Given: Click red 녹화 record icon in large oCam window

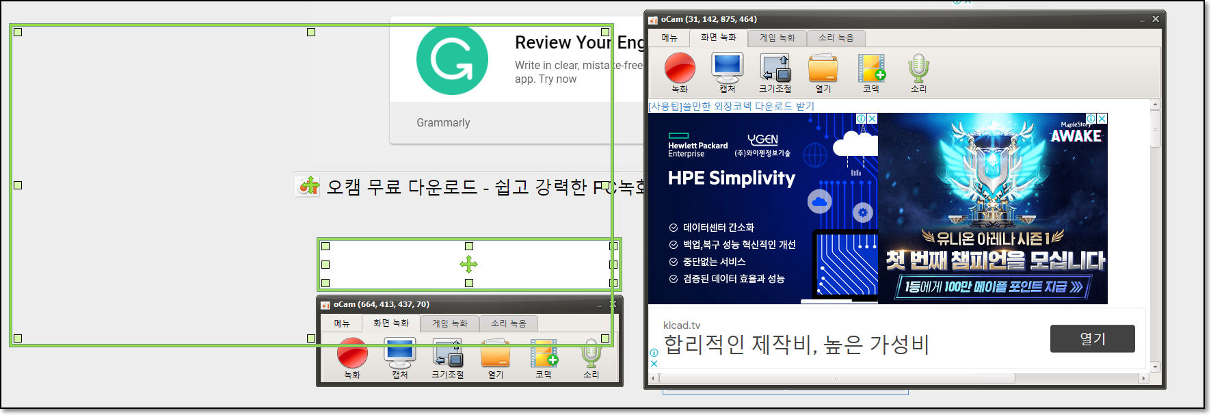Looking at the screenshot, I should (x=680, y=68).
